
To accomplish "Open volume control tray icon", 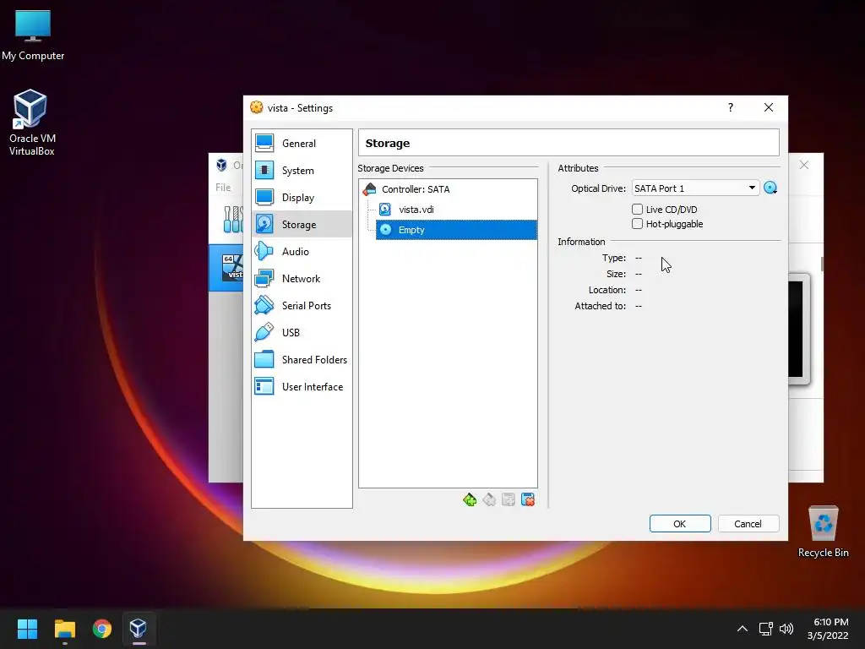I will [x=786, y=629].
